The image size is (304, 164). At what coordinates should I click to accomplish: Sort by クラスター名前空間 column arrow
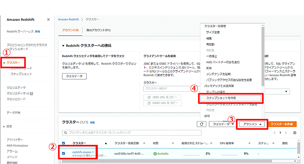coord(144,143)
